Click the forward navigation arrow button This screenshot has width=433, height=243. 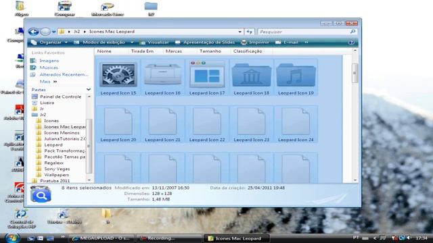click(45, 32)
